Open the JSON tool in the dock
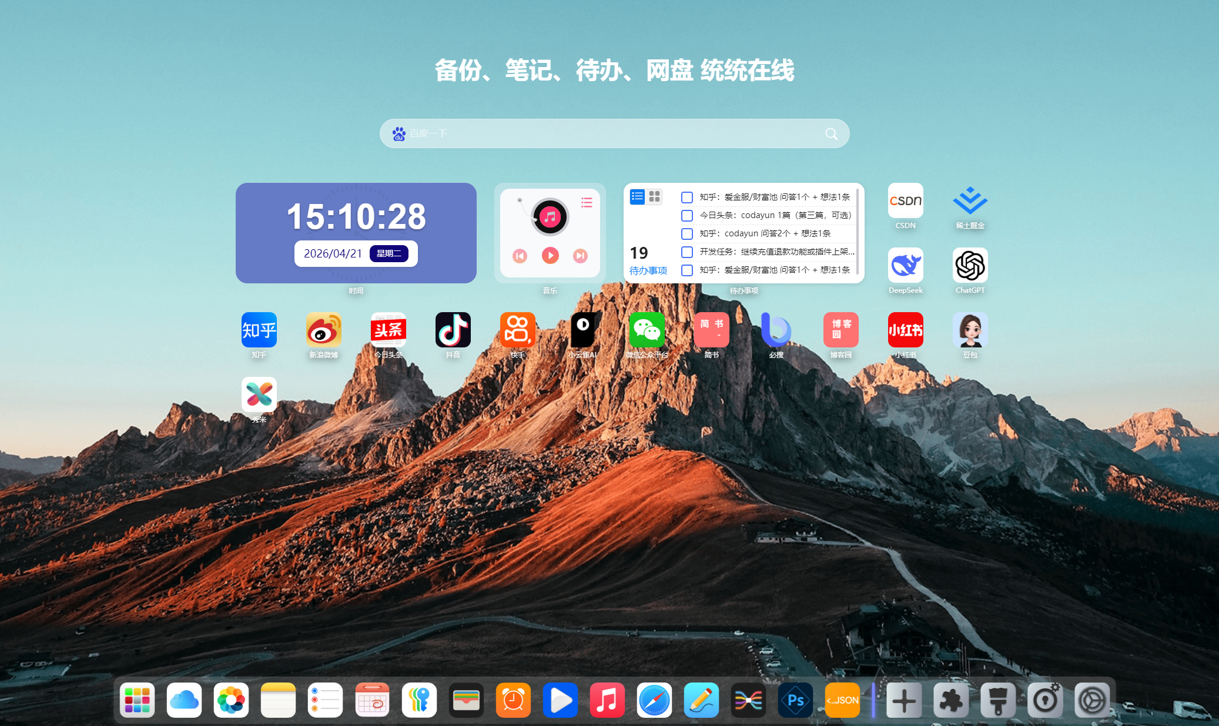The height and width of the screenshot is (726, 1219). click(x=842, y=700)
